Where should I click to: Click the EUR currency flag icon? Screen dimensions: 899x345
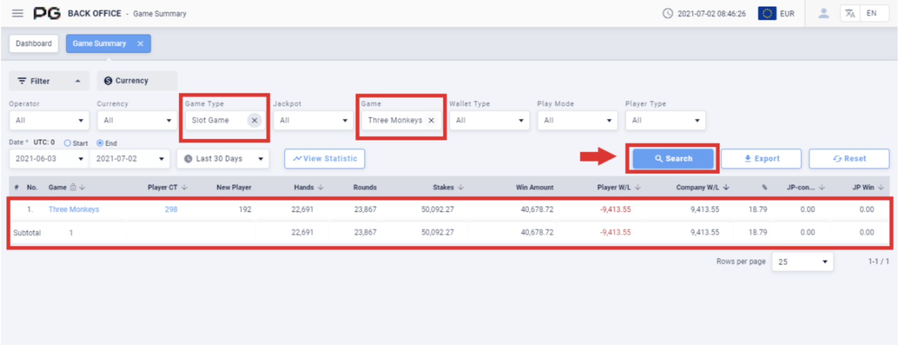[x=767, y=13]
